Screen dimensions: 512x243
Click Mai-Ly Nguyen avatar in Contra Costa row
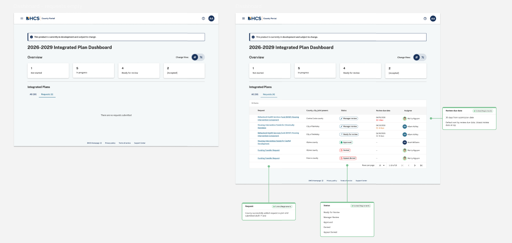[404, 118]
